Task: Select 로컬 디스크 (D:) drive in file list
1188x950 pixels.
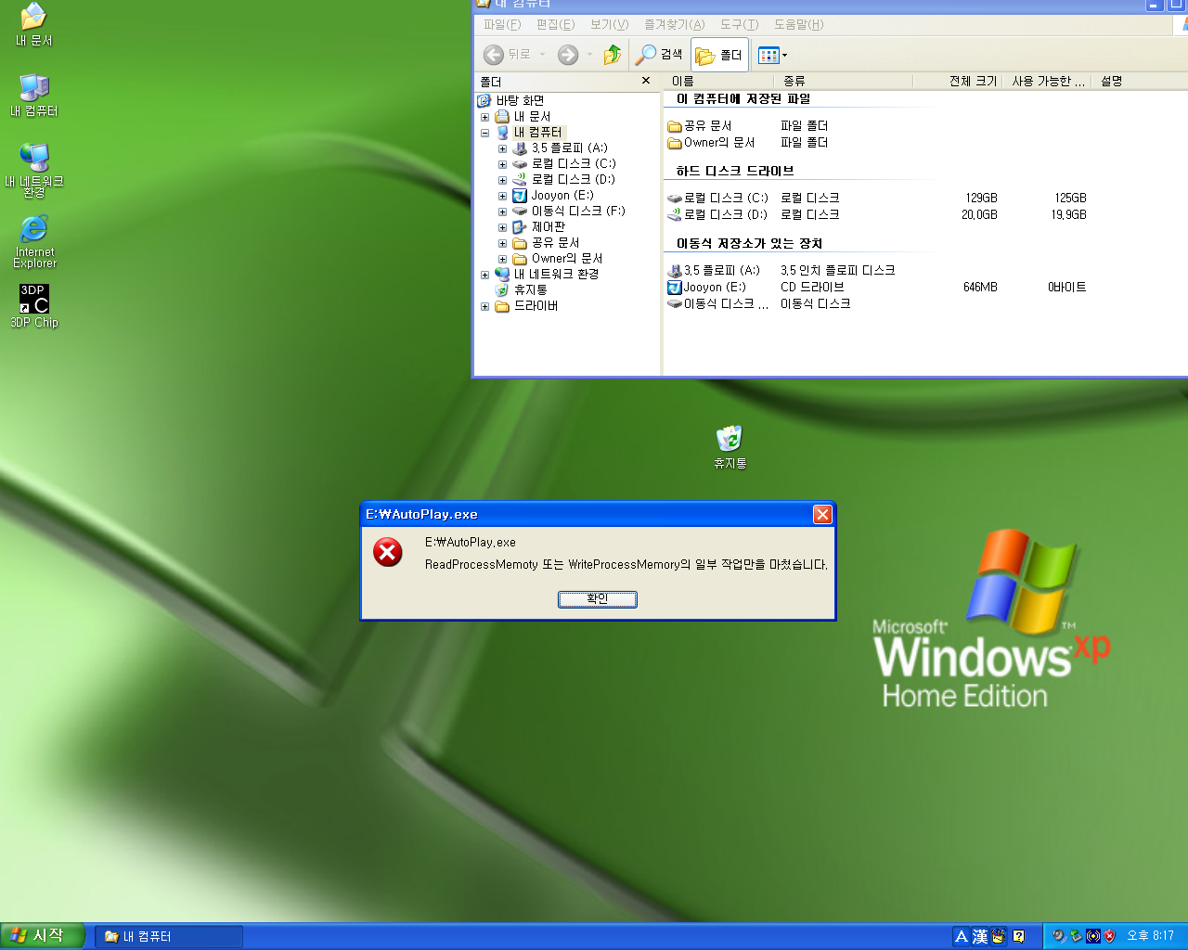Action: (x=717, y=215)
